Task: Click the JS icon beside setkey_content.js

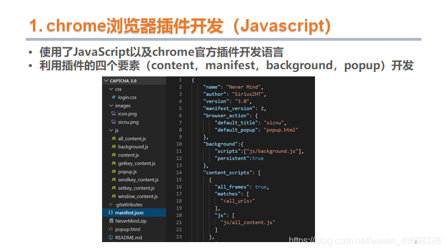Action: [x=114, y=188]
